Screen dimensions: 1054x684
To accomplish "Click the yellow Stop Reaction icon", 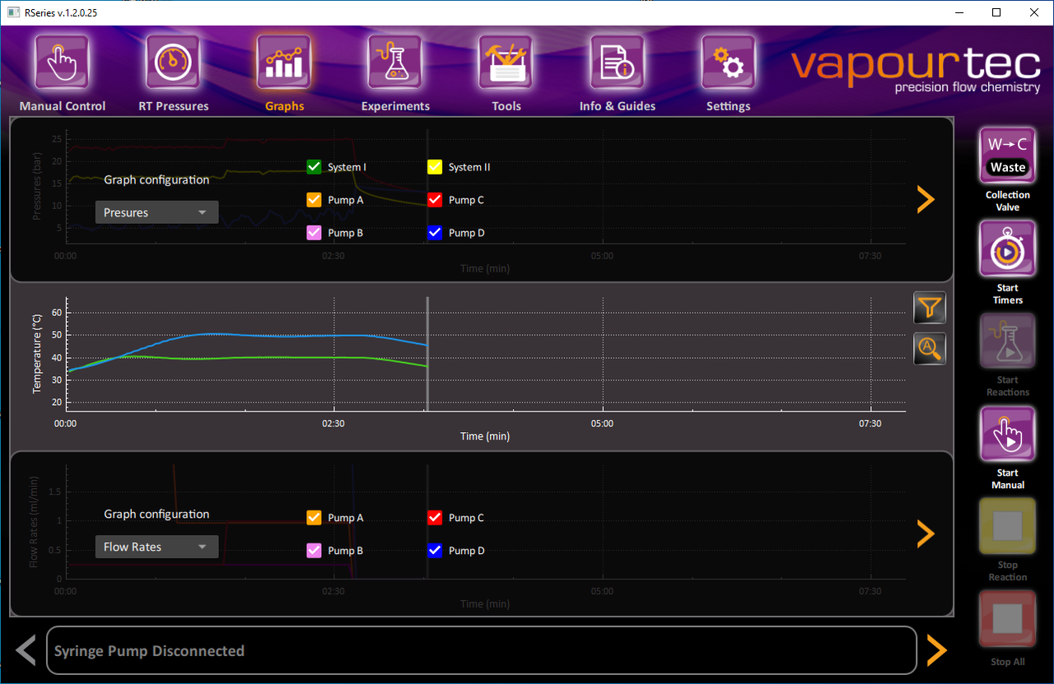I will [1008, 527].
